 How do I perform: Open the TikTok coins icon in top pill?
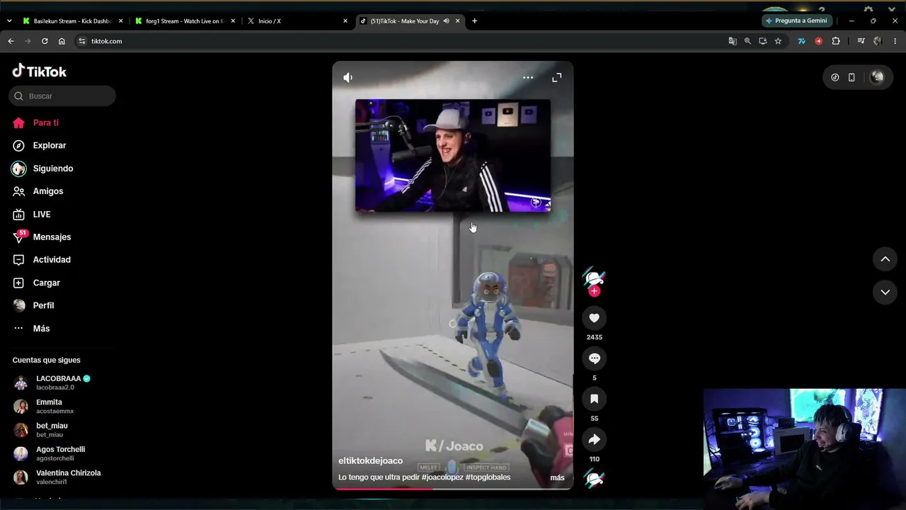[835, 77]
